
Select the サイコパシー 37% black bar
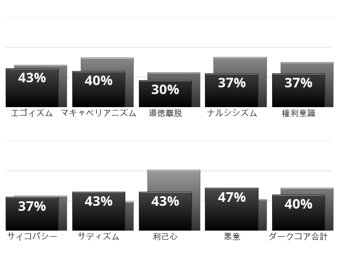(x=32, y=214)
